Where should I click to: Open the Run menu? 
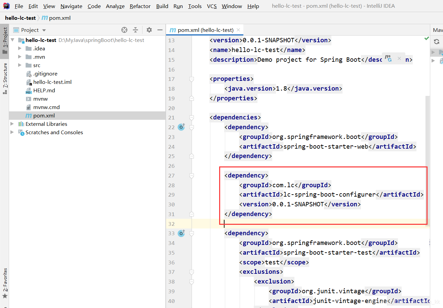pyautogui.click(x=178, y=6)
